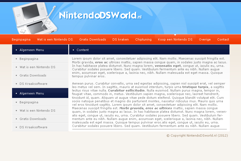Click Beginpagina under the second Algemeen Menu
Screen dimensions: 241x161
(40, 102)
